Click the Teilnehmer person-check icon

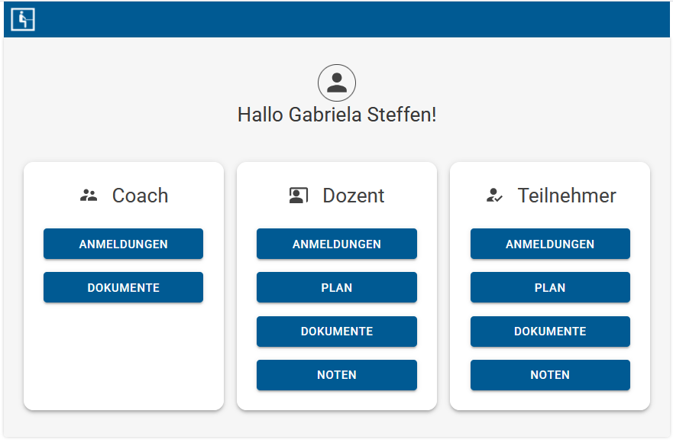494,196
